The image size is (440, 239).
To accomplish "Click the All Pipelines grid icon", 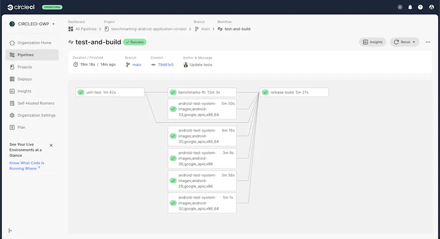I will coord(71,29).
